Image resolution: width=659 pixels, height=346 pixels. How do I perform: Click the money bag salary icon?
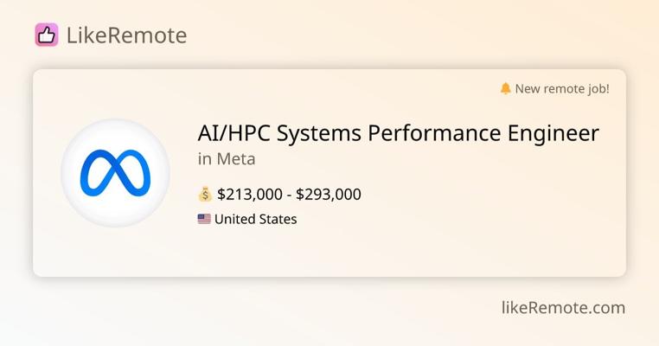[x=205, y=194]
